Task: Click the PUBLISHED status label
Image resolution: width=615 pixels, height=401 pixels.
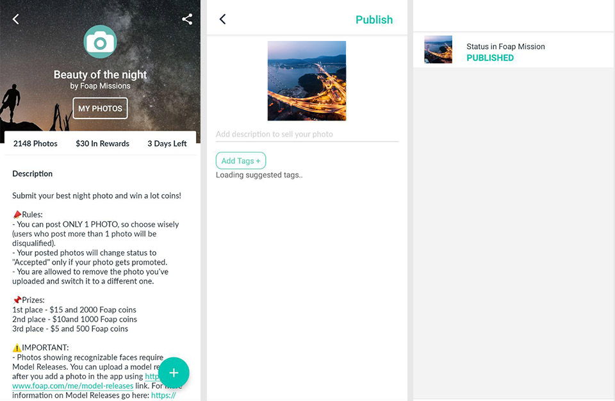Action: [490, 58]
